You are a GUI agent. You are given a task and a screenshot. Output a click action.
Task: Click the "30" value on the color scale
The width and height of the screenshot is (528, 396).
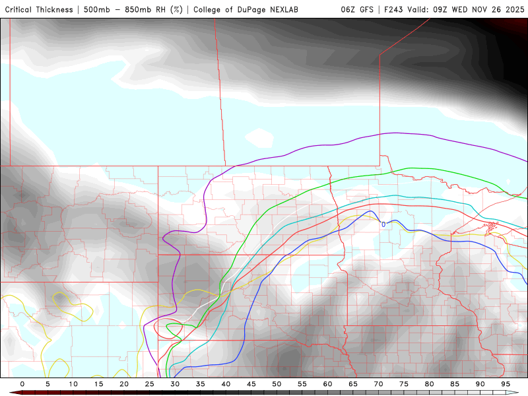(x=175, y=384)
